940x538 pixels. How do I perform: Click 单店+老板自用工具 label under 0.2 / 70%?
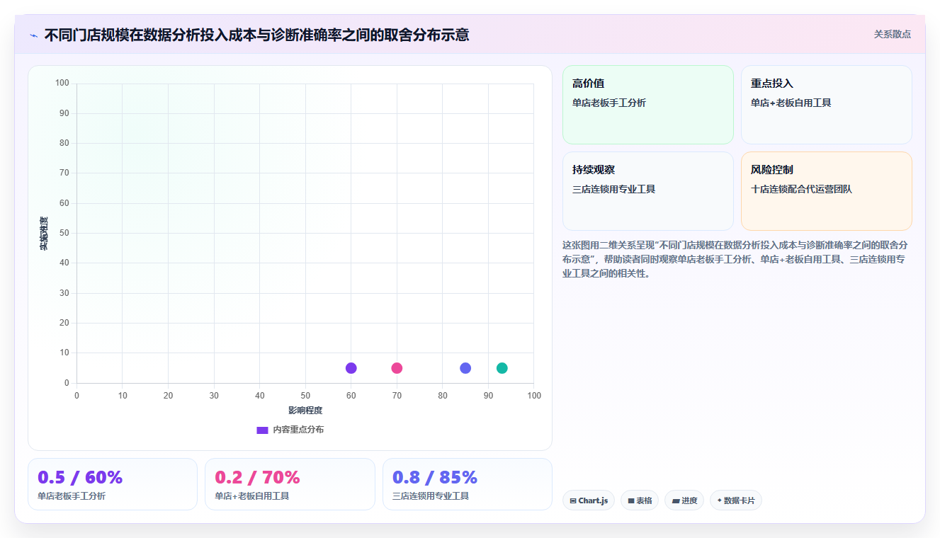[x=251, y=496]
